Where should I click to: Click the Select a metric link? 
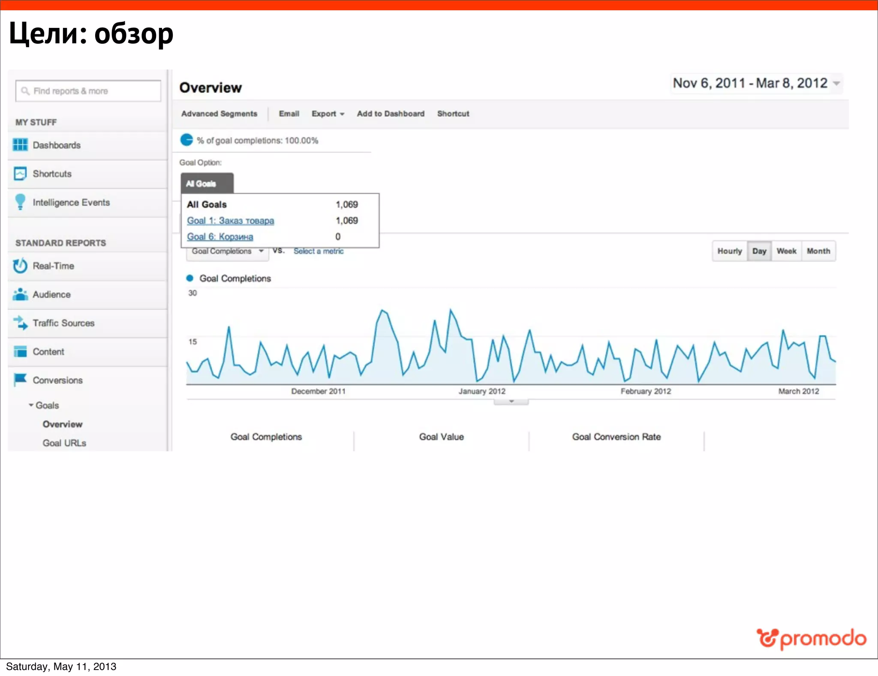point(319,251)
